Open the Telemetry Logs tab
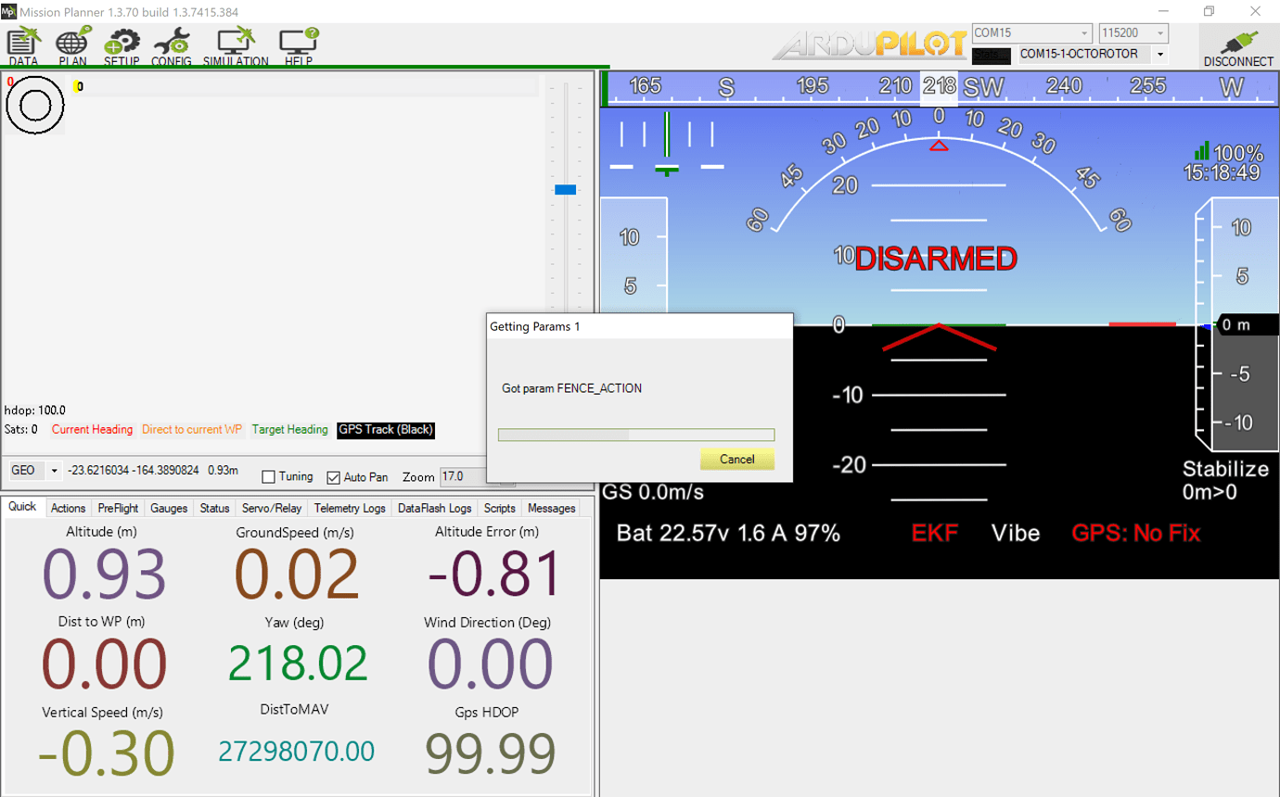Image resolution: width=1280 pixels, height=797 pixels. 350,508
